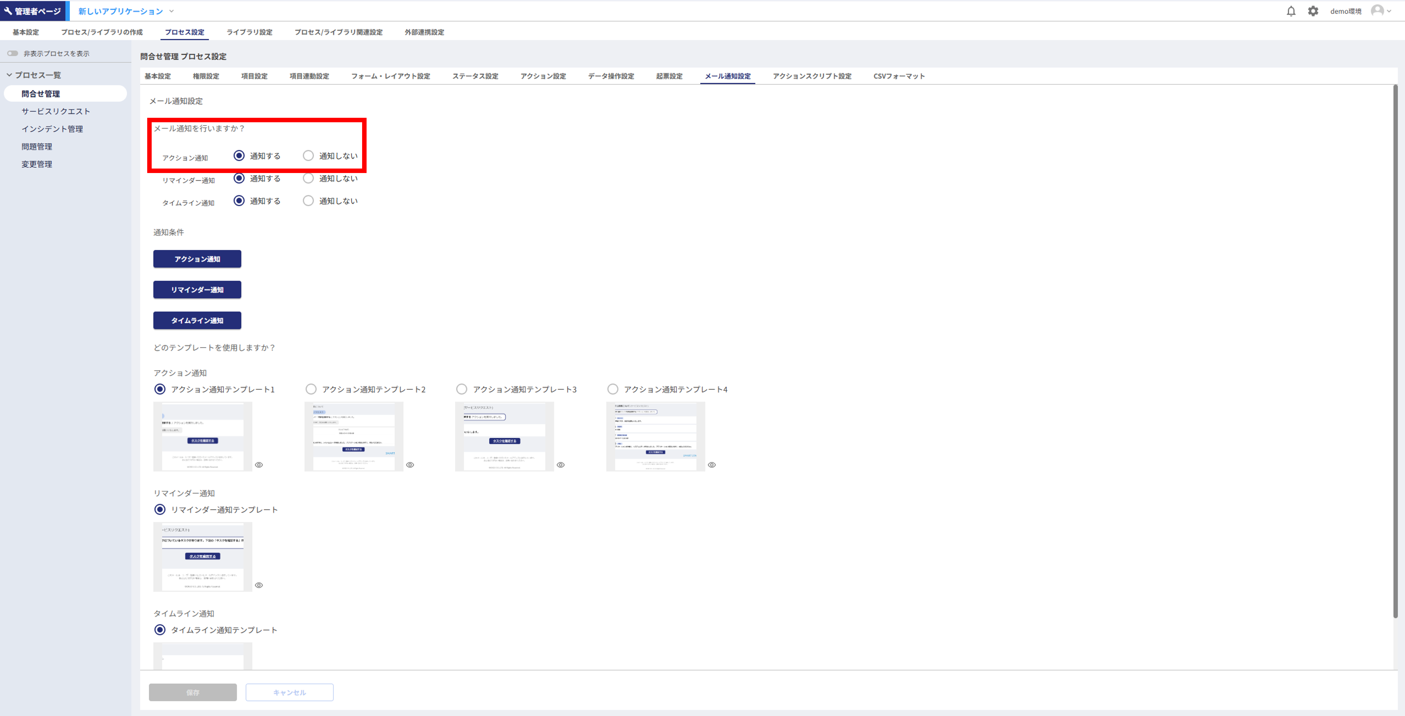Open the notifications bell icon
This screenshot has height=716, width=1405.
click(x=1290, y=11)
